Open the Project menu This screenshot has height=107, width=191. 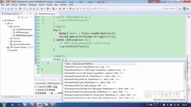pos(50,5)
